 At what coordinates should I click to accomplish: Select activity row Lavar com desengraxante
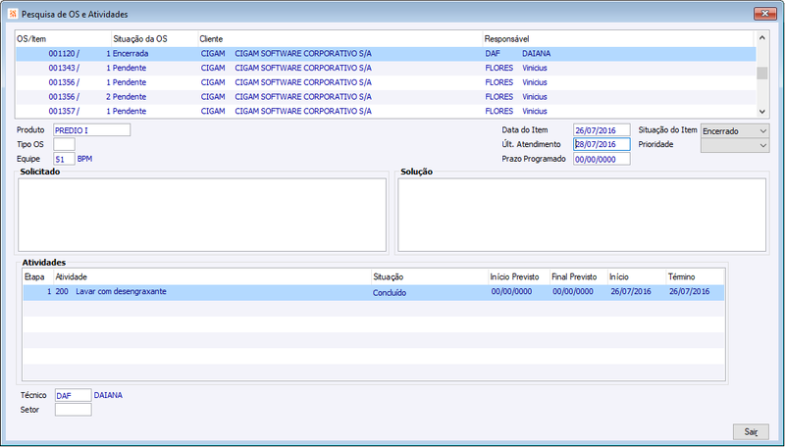tap(374, 292)
